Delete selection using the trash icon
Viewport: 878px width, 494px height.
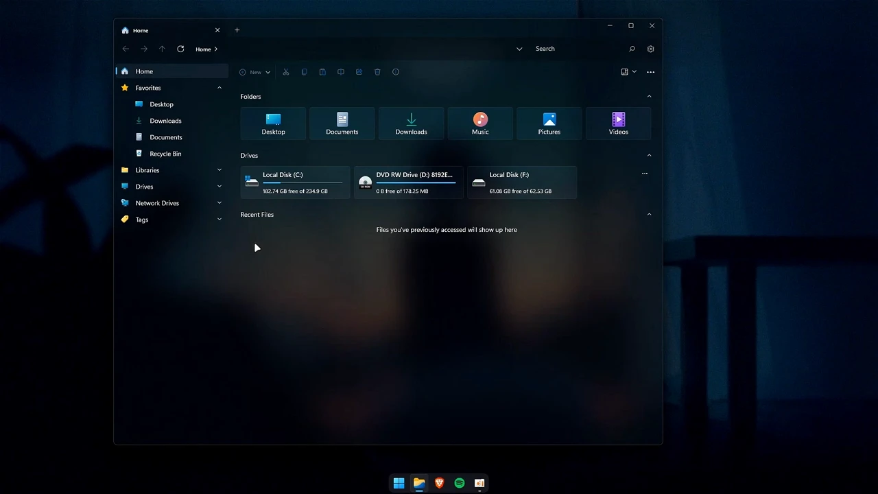377,71
